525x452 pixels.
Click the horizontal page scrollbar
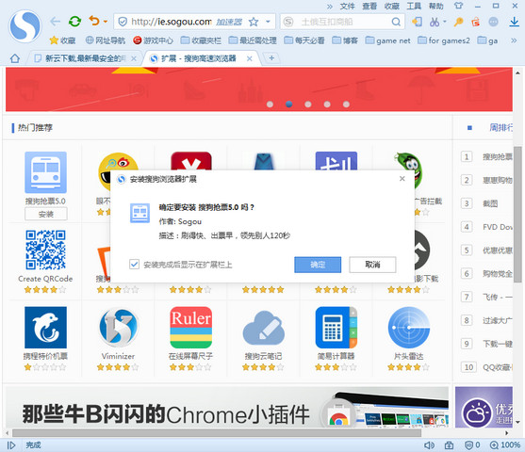pyautogui.click(x=216, y=433)
